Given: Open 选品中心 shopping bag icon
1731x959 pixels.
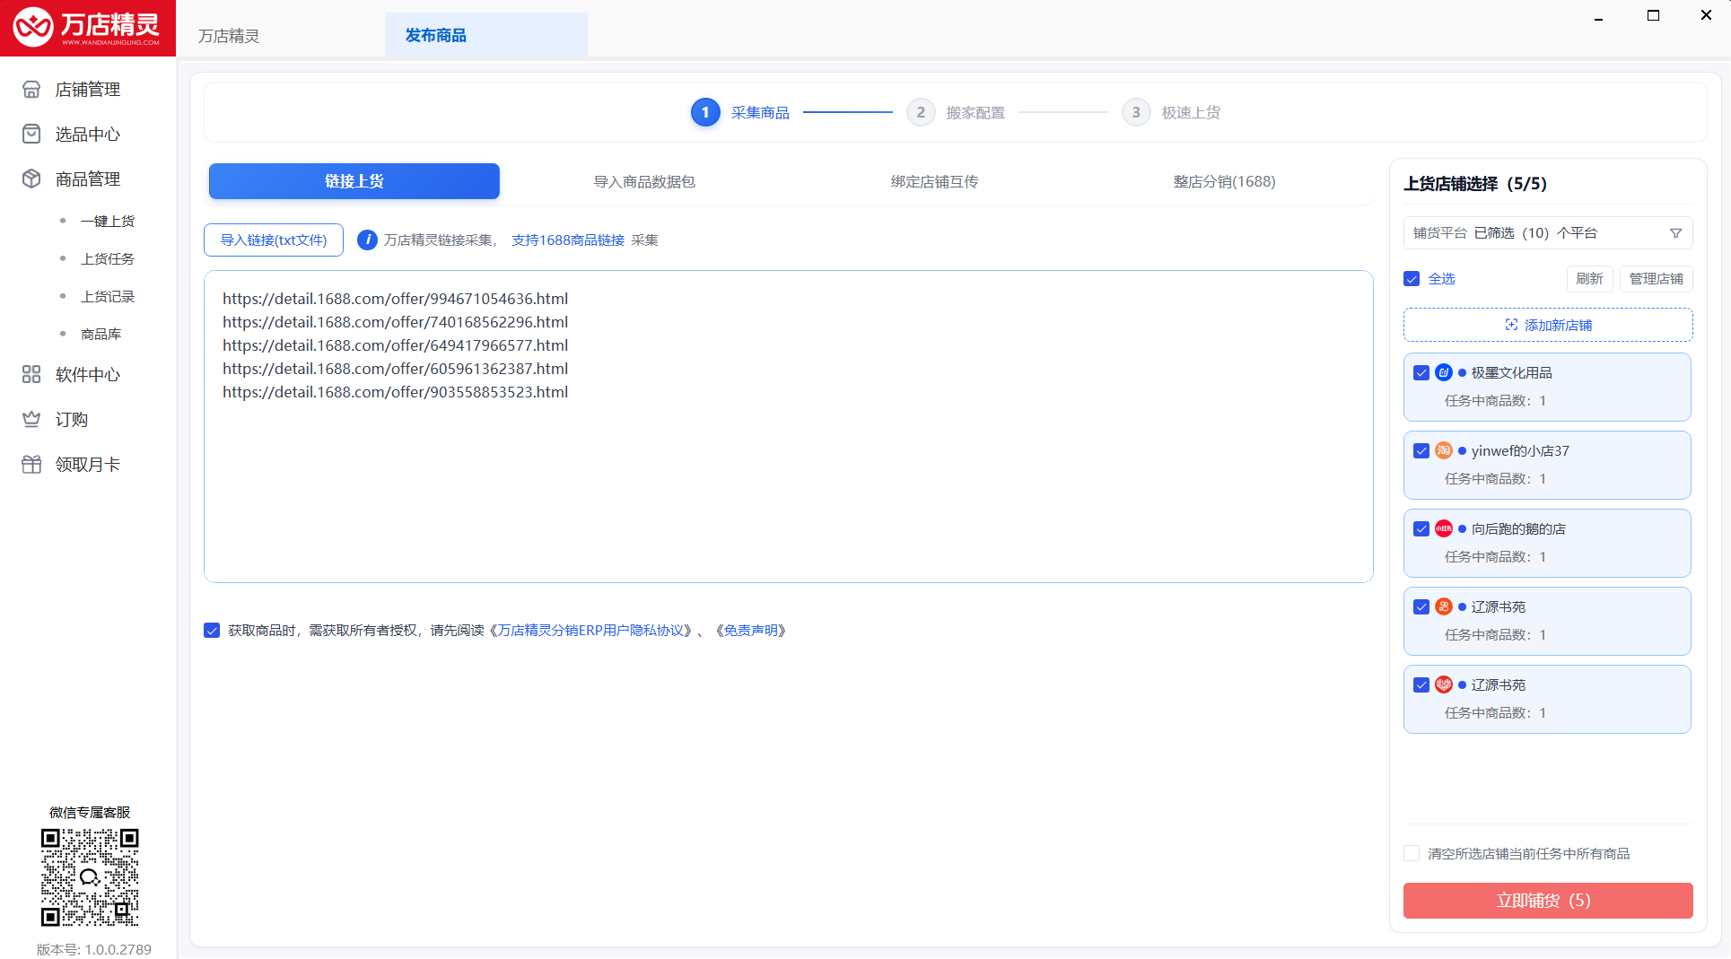Looking at the screenshot, I should pos(31,135).
